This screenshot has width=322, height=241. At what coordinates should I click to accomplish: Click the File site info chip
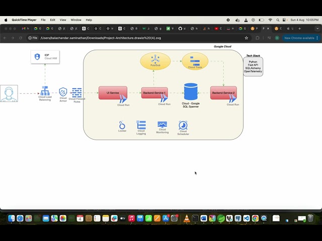33,38
